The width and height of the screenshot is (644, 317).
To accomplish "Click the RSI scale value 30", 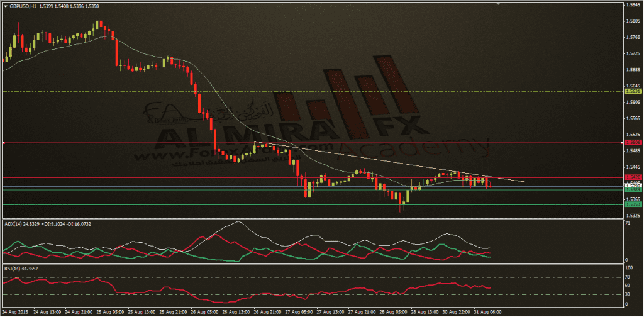I will pyautogui.click(x=628, y=295).
